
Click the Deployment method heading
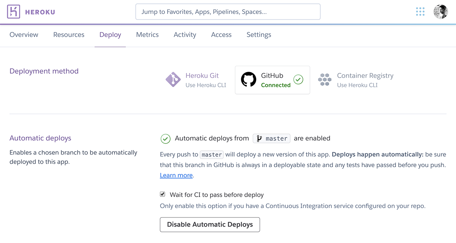tap(44, 71)
